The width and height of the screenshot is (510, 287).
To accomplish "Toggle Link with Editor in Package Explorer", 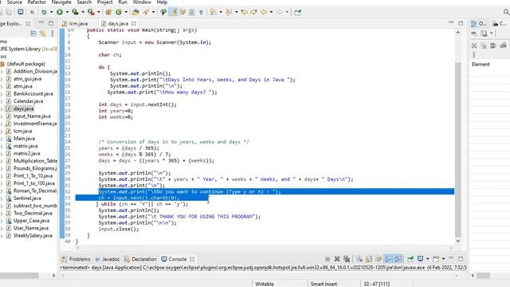I will point(42,33).
